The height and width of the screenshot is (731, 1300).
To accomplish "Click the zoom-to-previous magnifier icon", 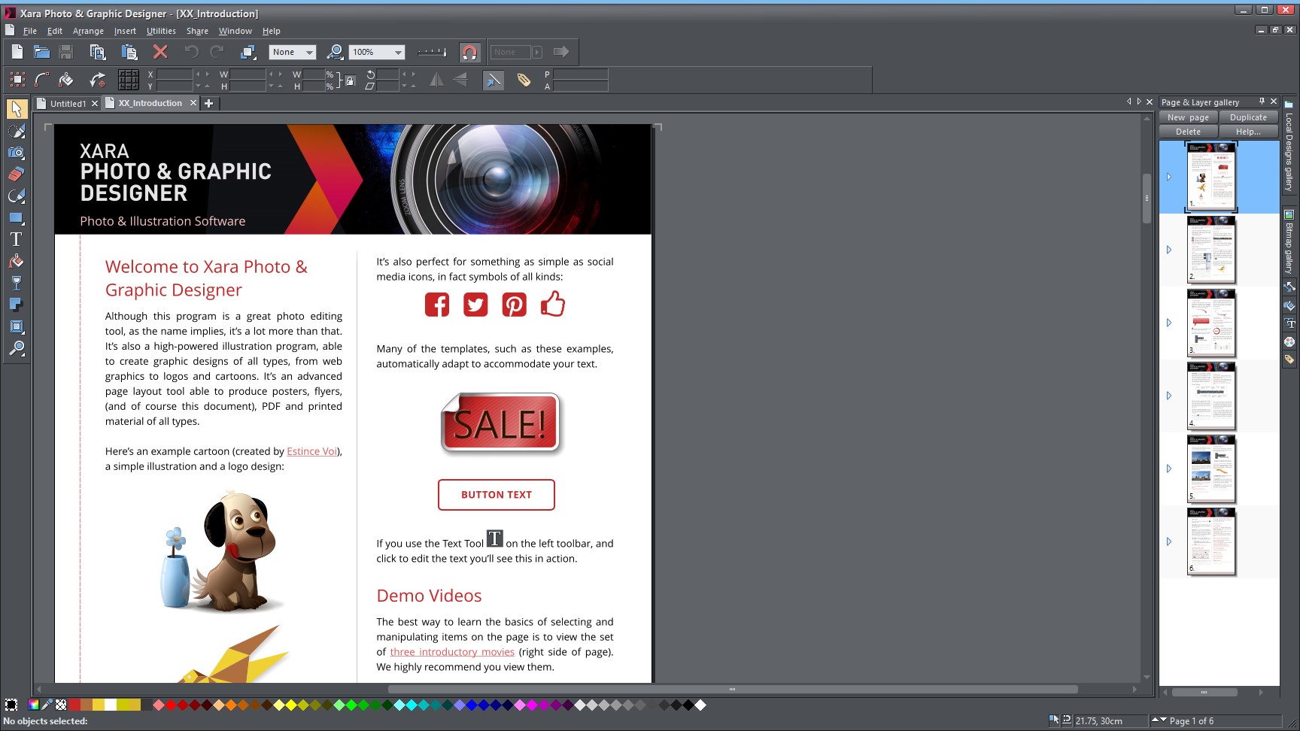I will click(336, 52).
